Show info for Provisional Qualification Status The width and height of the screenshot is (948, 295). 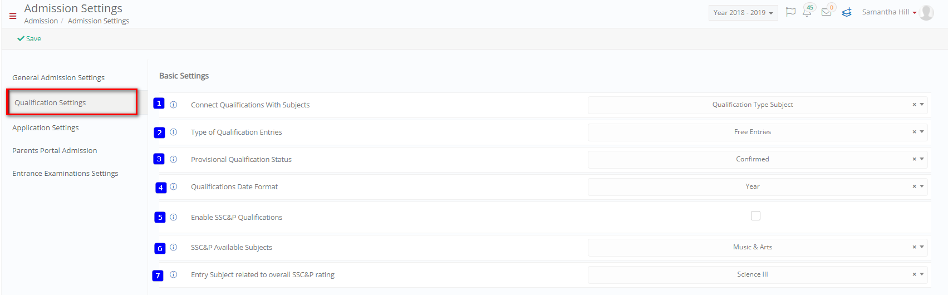tap(174, 159)
